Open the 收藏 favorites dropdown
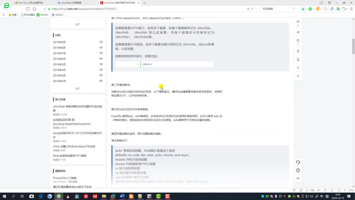 [x=14, y=15]
